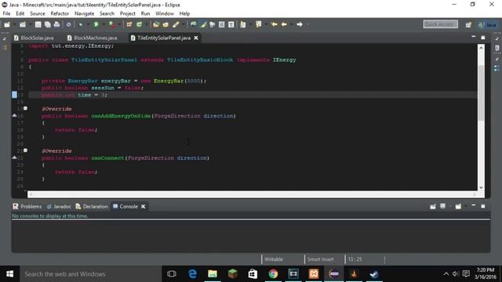
Task: Open the Problems view tab
Action: 27,207
